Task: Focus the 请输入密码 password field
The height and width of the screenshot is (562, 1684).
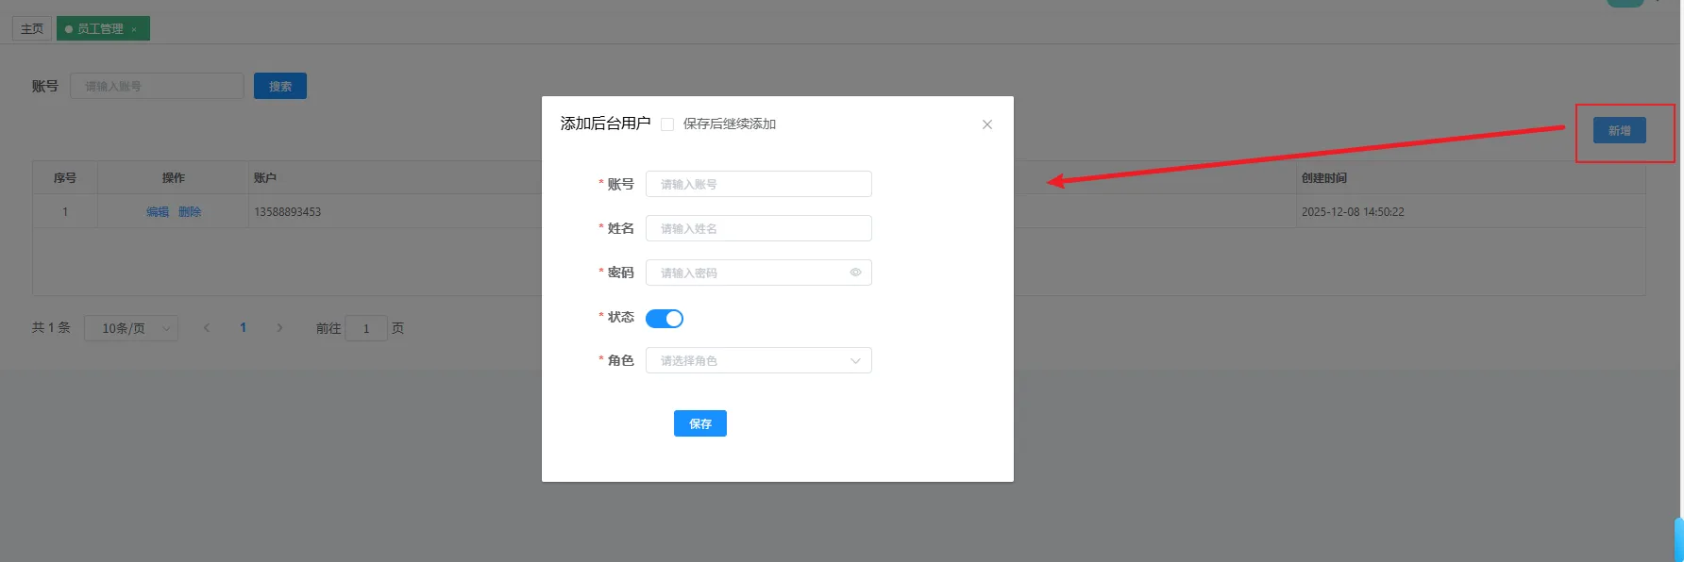Action: click(746, 273)
